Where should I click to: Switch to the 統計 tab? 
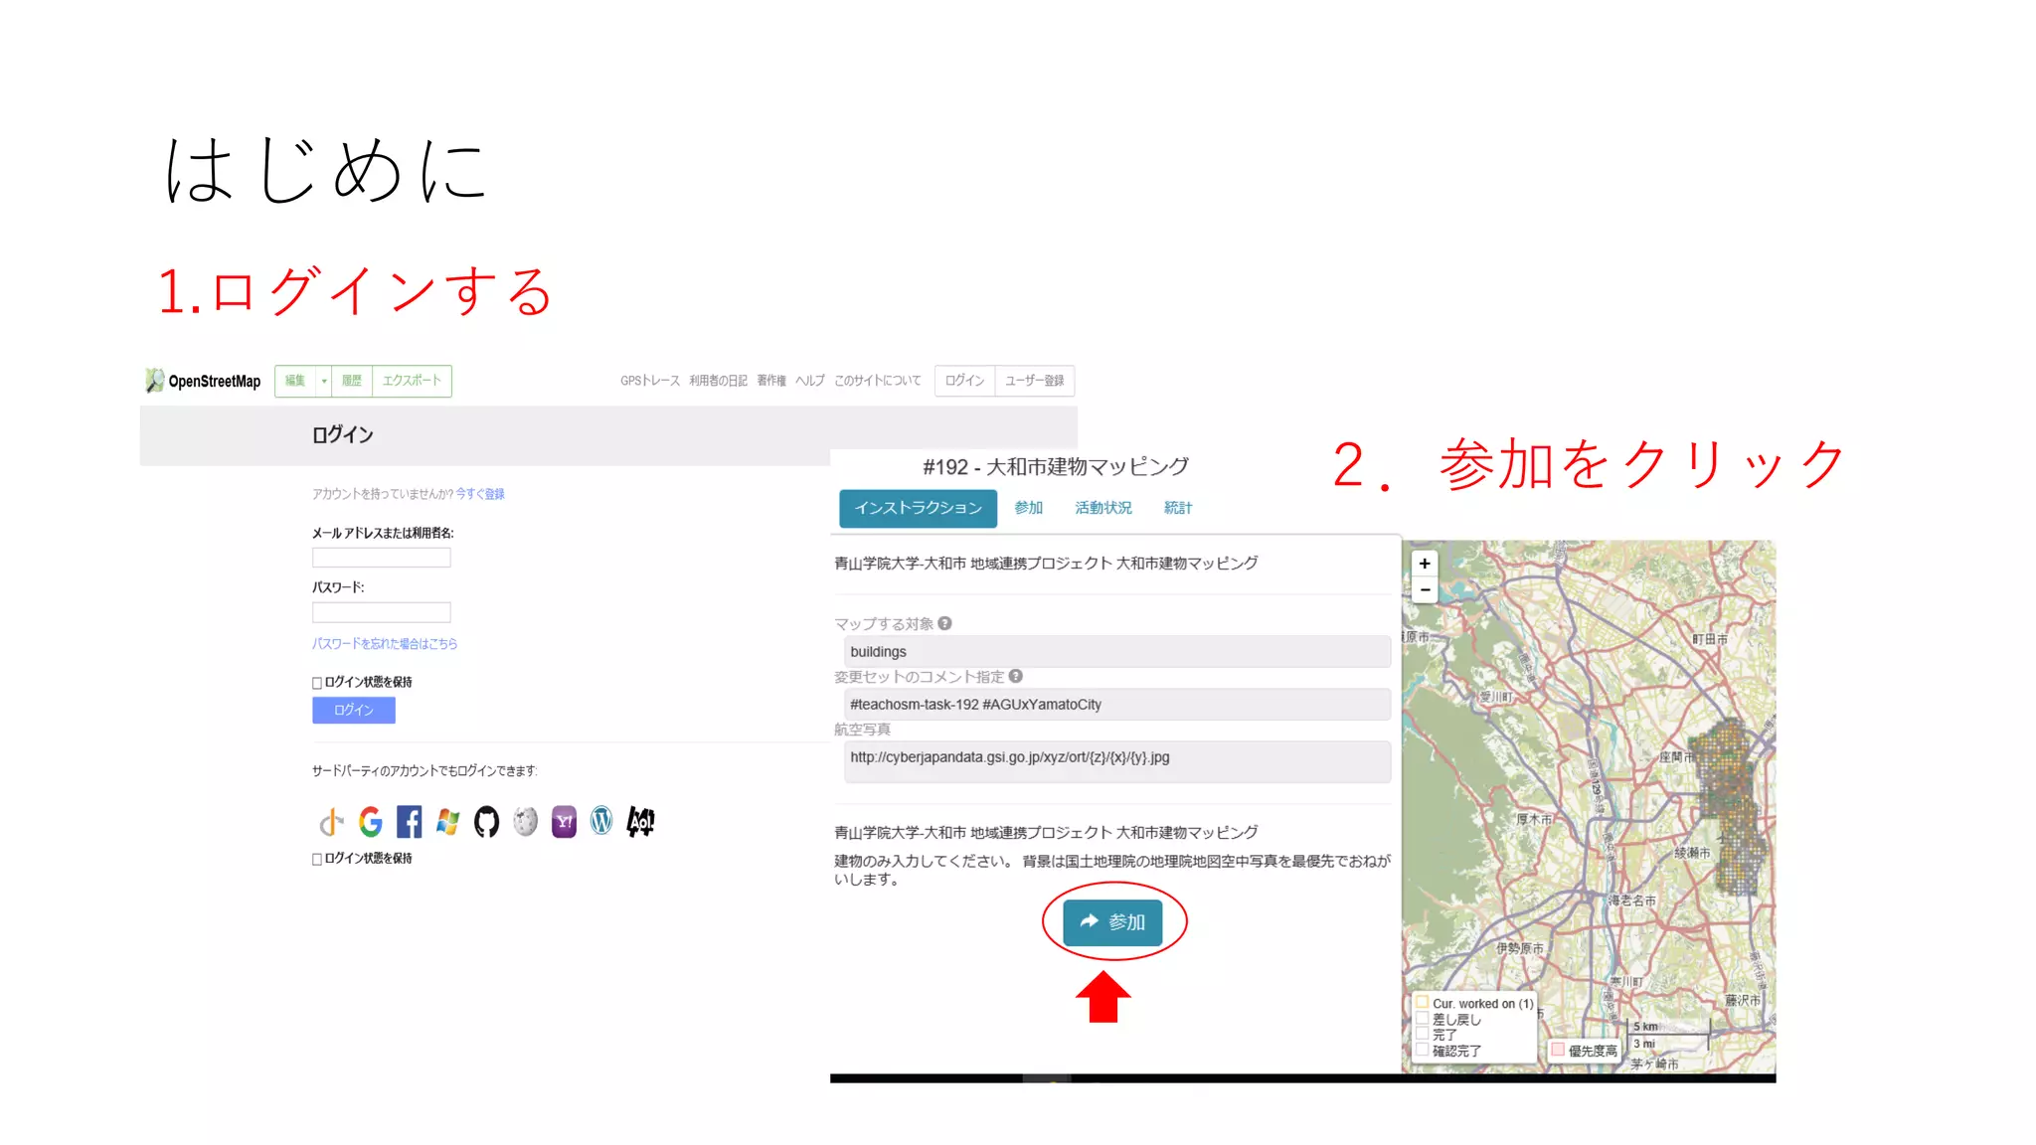tap(1178, 508)
